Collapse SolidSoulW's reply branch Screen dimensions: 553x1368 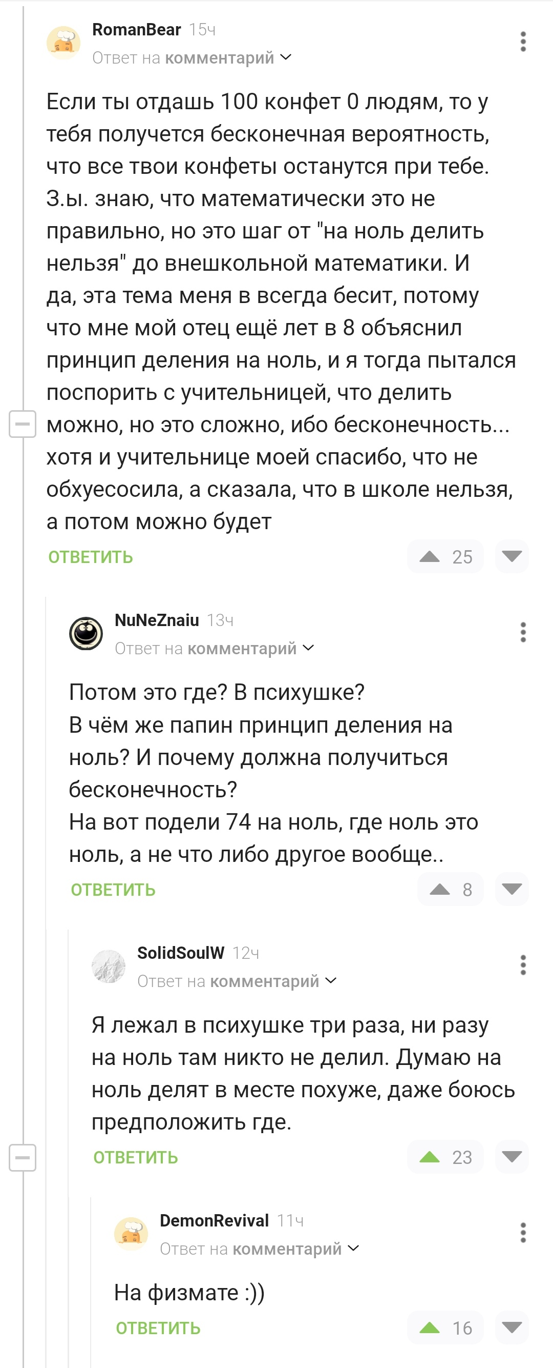(22, 1157)
